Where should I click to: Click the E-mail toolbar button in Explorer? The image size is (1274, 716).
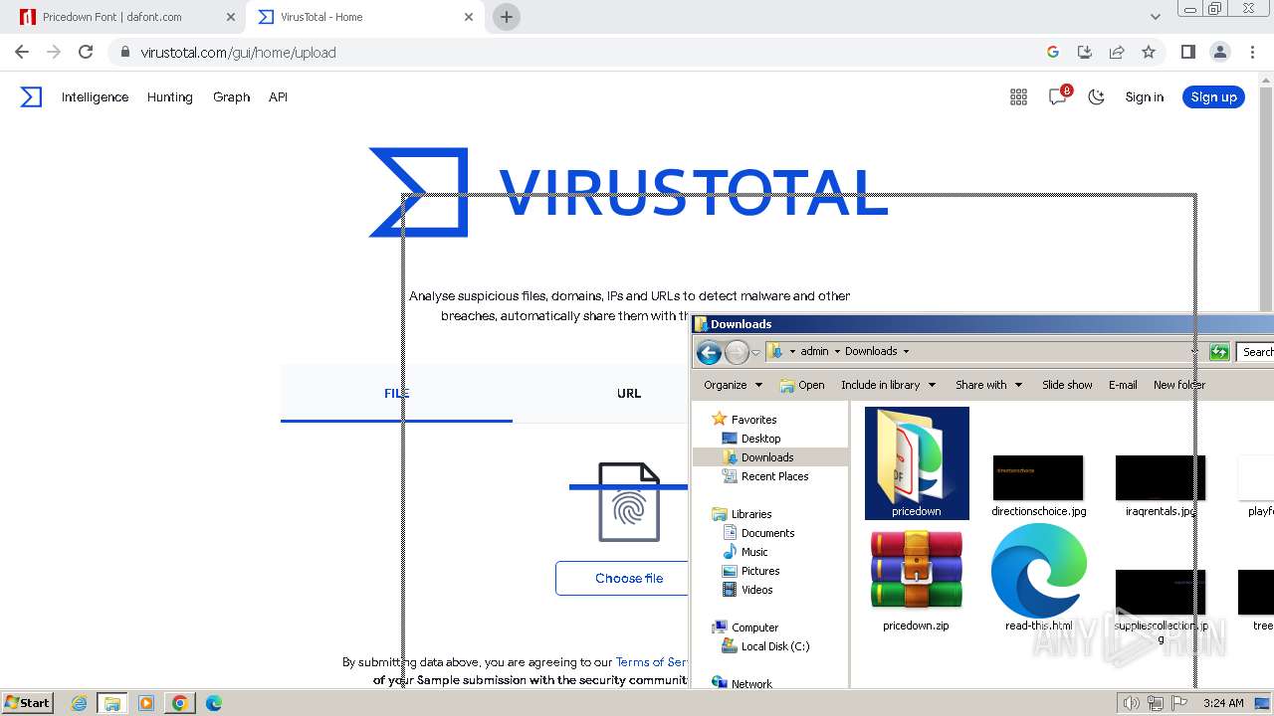pos(1123,385)
